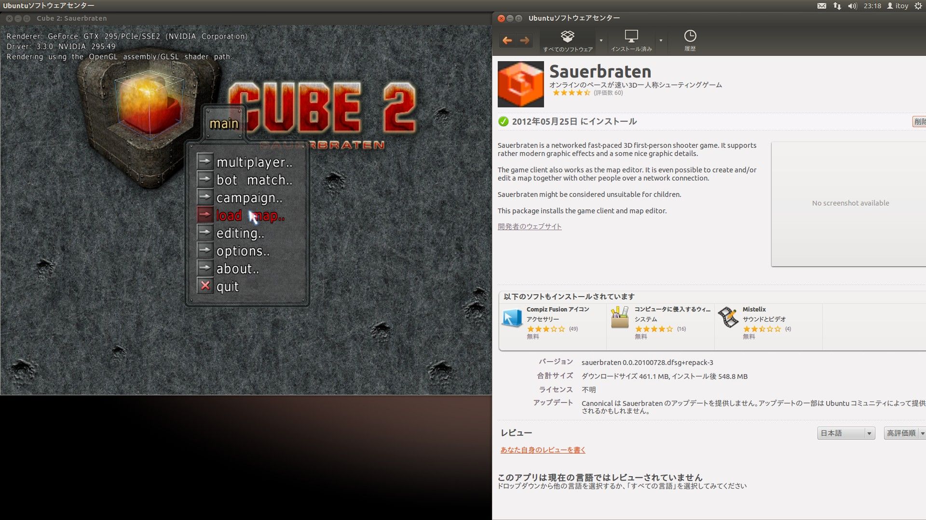926x520 pixels.
Task: Click the Ubuntuソフトウェアセンター window title bar
Action: (x=709, y=18)
